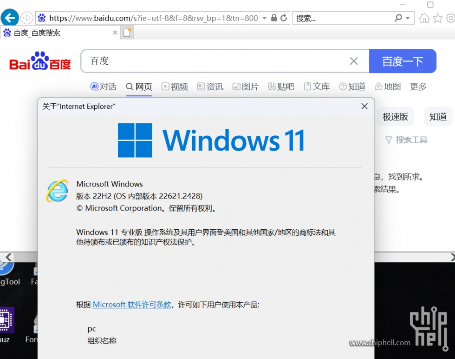The image size is (455, 359).
Task: Click the 知道 button beside 极速版
Action: point(437,117)
